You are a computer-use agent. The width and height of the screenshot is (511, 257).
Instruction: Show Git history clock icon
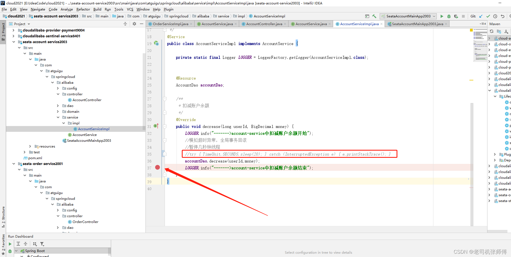pyautogui.click(x=495, y=16)
